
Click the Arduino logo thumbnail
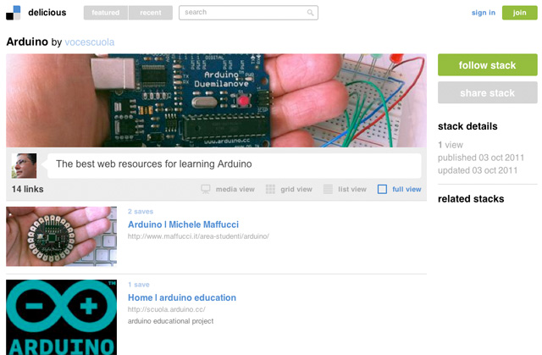click(x=61, y=317)
